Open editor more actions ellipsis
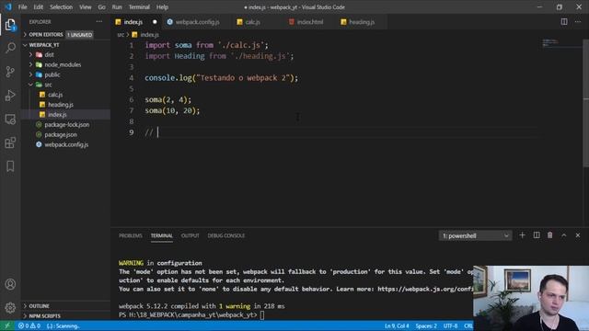The image size is (589, 331). [578, 22]
